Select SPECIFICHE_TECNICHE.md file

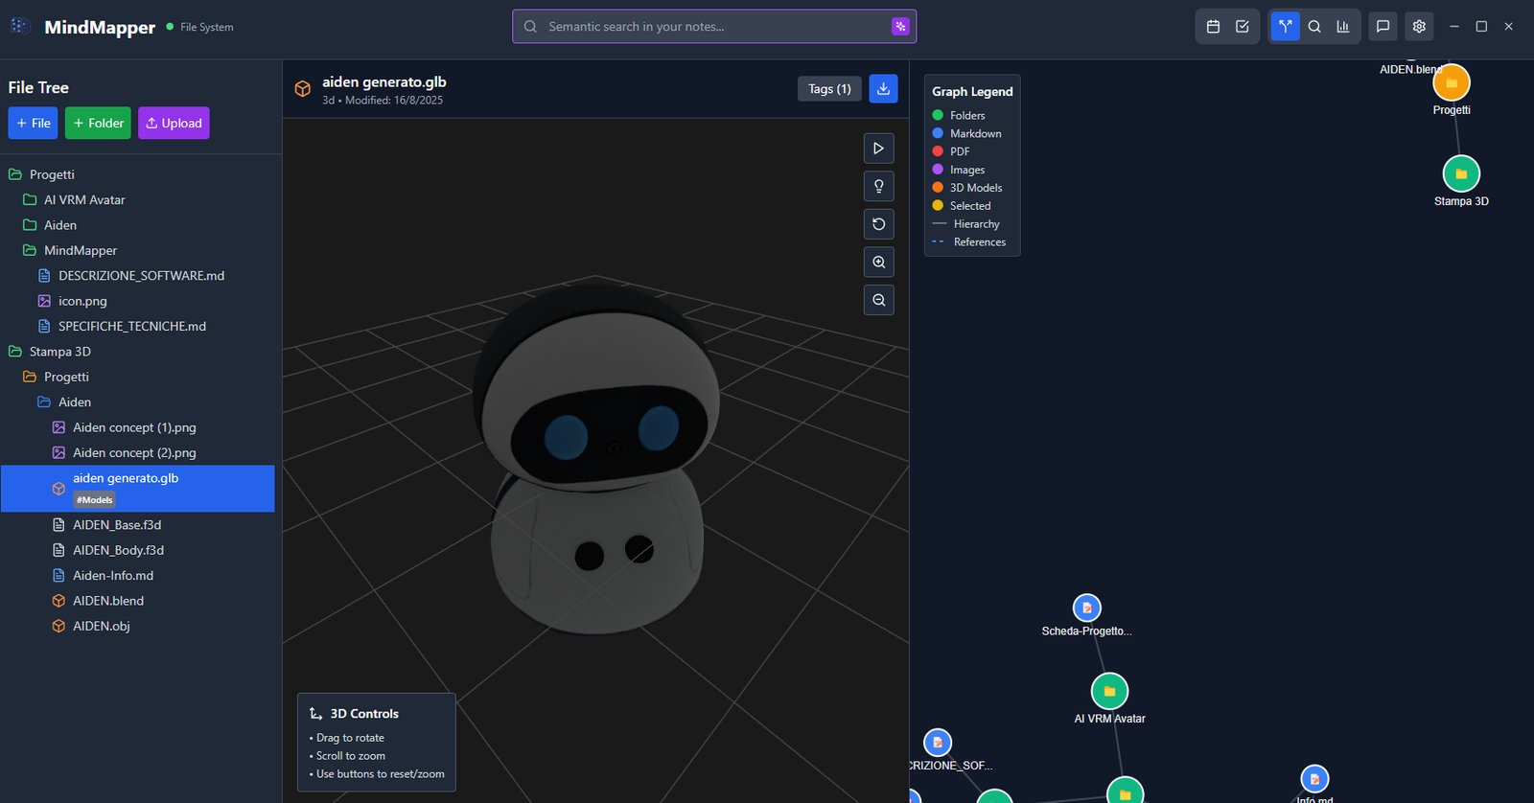pos(131,326)
